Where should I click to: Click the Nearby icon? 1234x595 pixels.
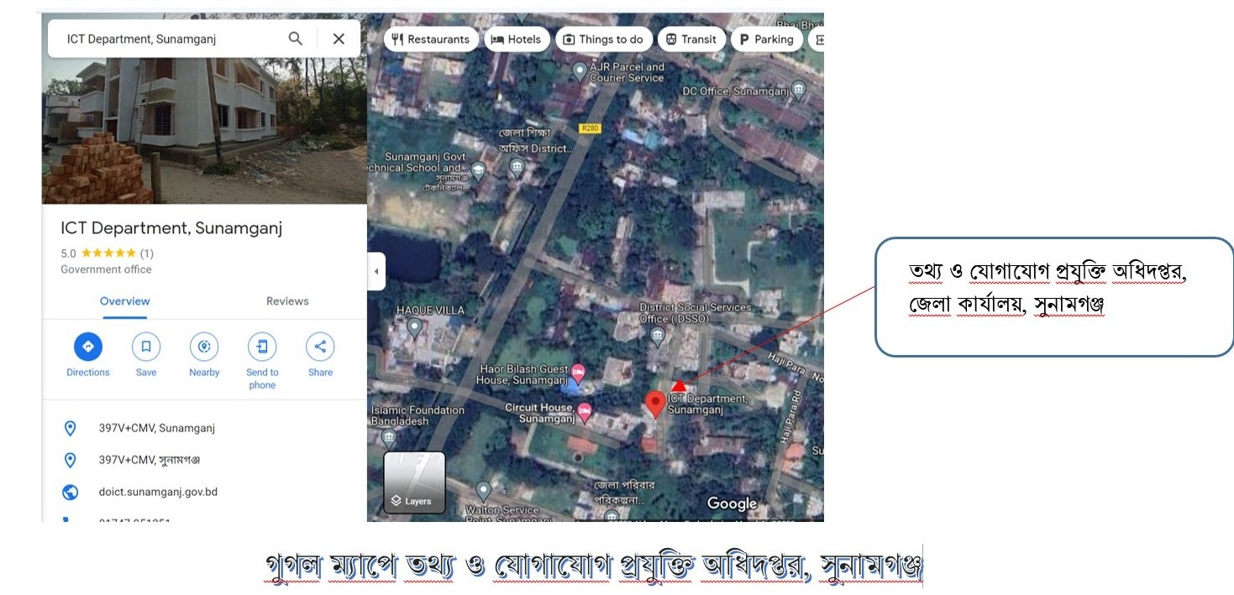point(204,347)
